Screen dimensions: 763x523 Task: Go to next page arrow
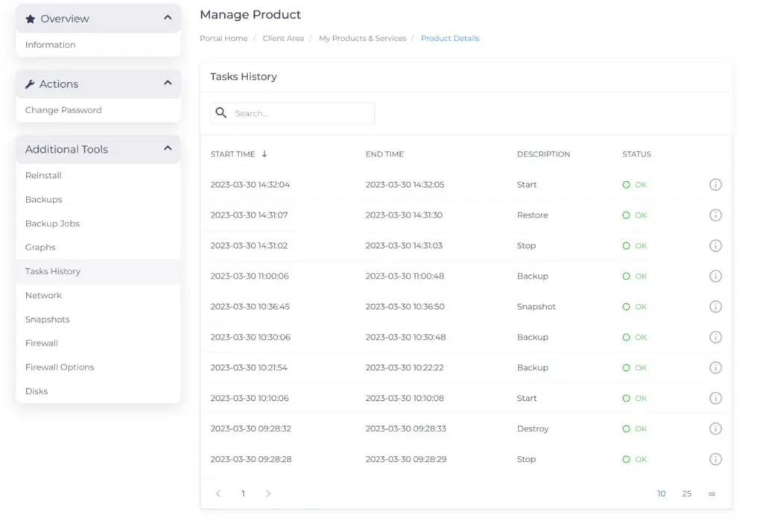click(268, 494)
